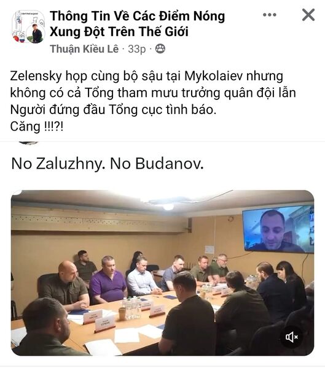The width and height of the screenshot is (325, 368).
Task: Click the ceiling lamp in video
Action: 168,207
